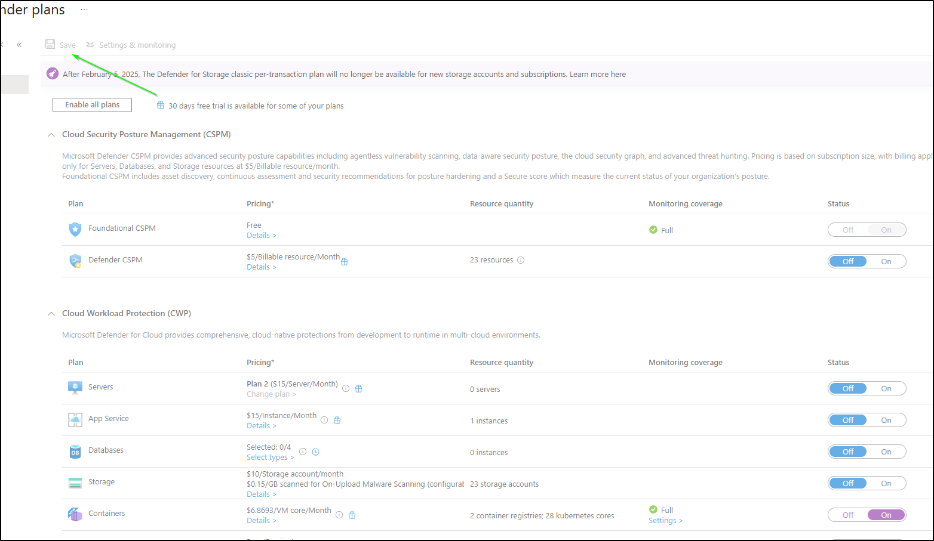
Task: Click the $10/Storage account/month pricing text
Action: (295, 474)
